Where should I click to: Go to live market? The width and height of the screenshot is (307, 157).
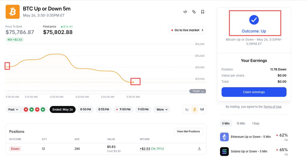point(187,30)
